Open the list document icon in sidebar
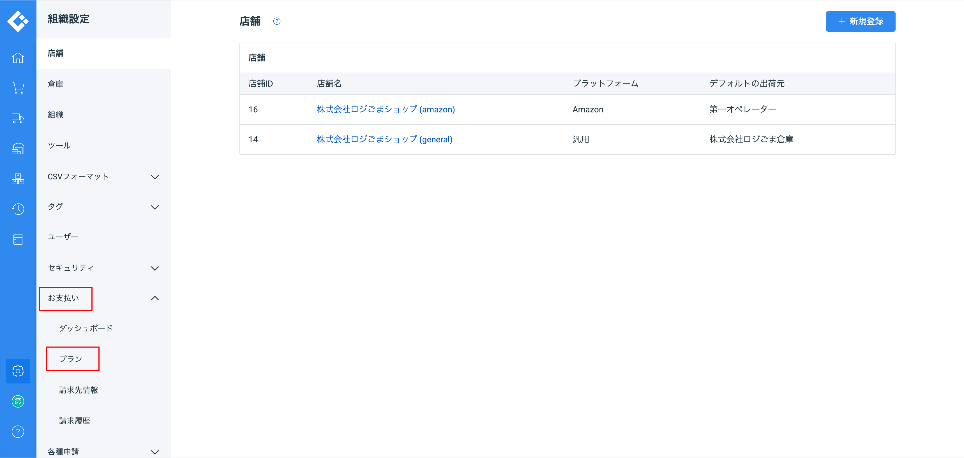The height and width of the screenshot is (458, 964). pos(18,239)
